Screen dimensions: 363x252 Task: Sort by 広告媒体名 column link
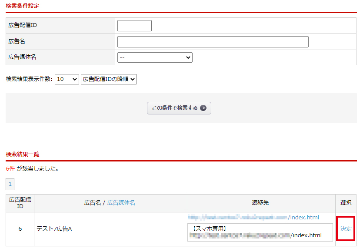(x=121, y=203)
